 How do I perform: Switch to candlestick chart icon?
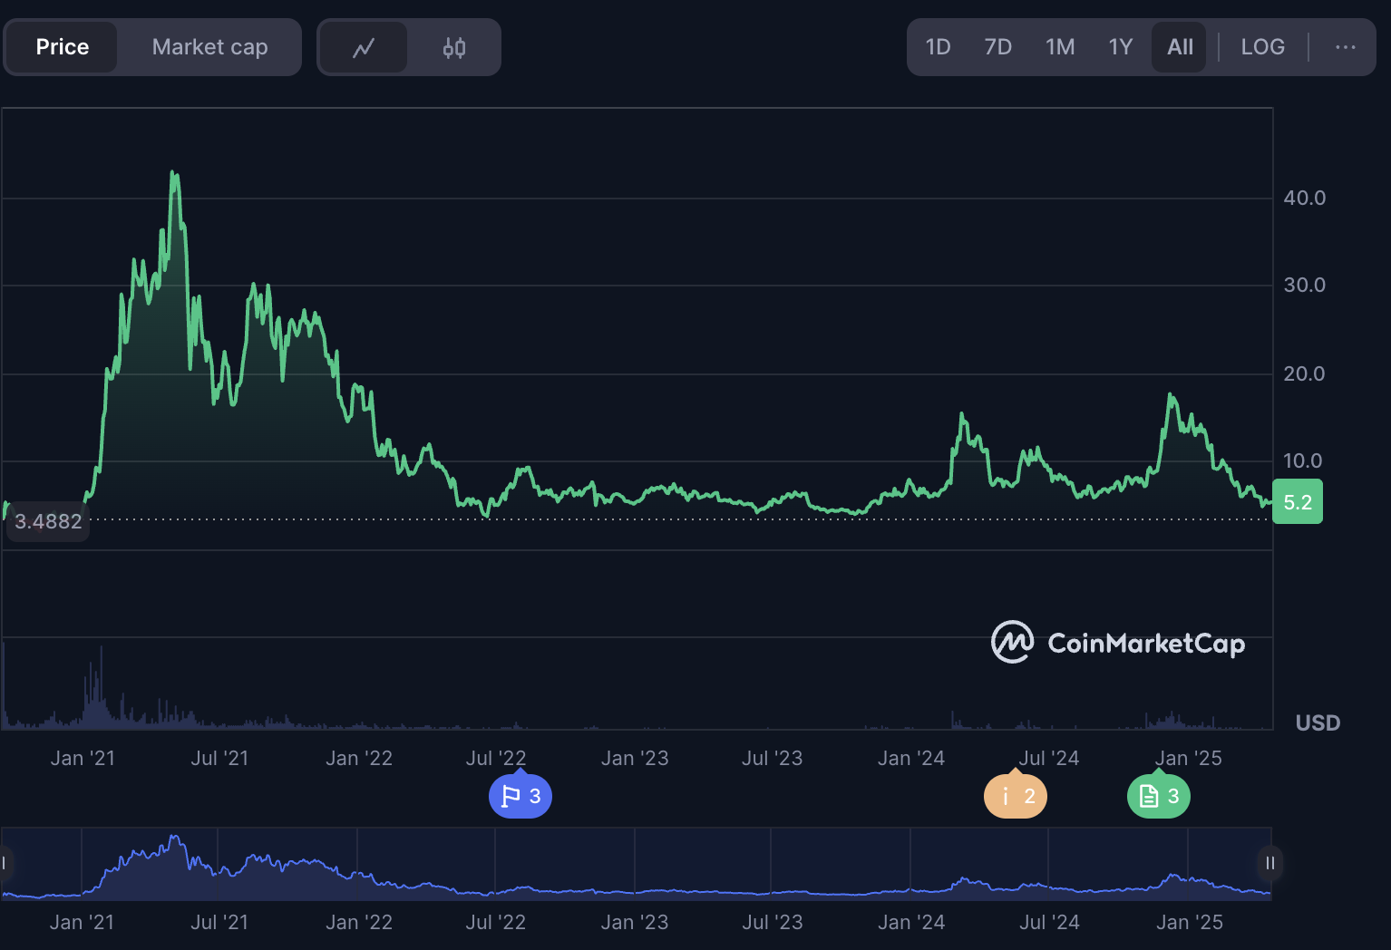click(454, 47)
